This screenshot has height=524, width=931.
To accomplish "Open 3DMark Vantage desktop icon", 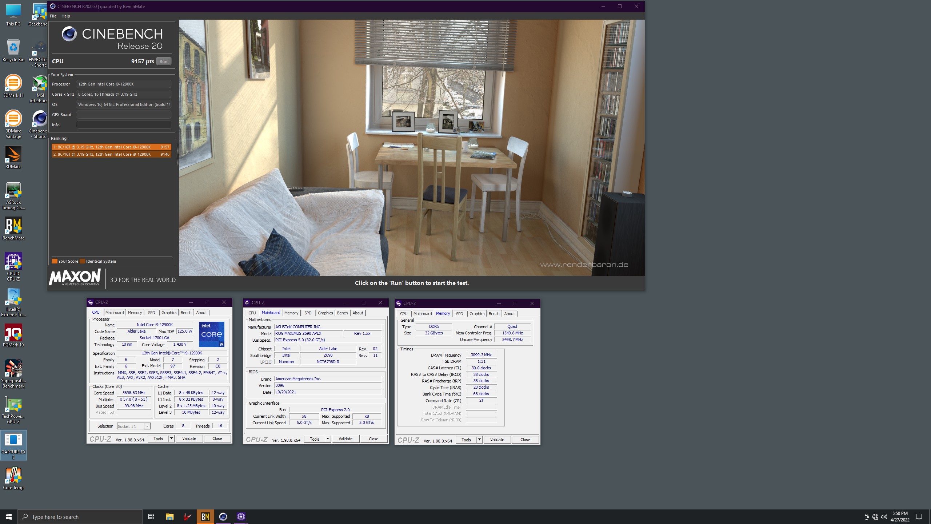I will (x=13, y=124).
